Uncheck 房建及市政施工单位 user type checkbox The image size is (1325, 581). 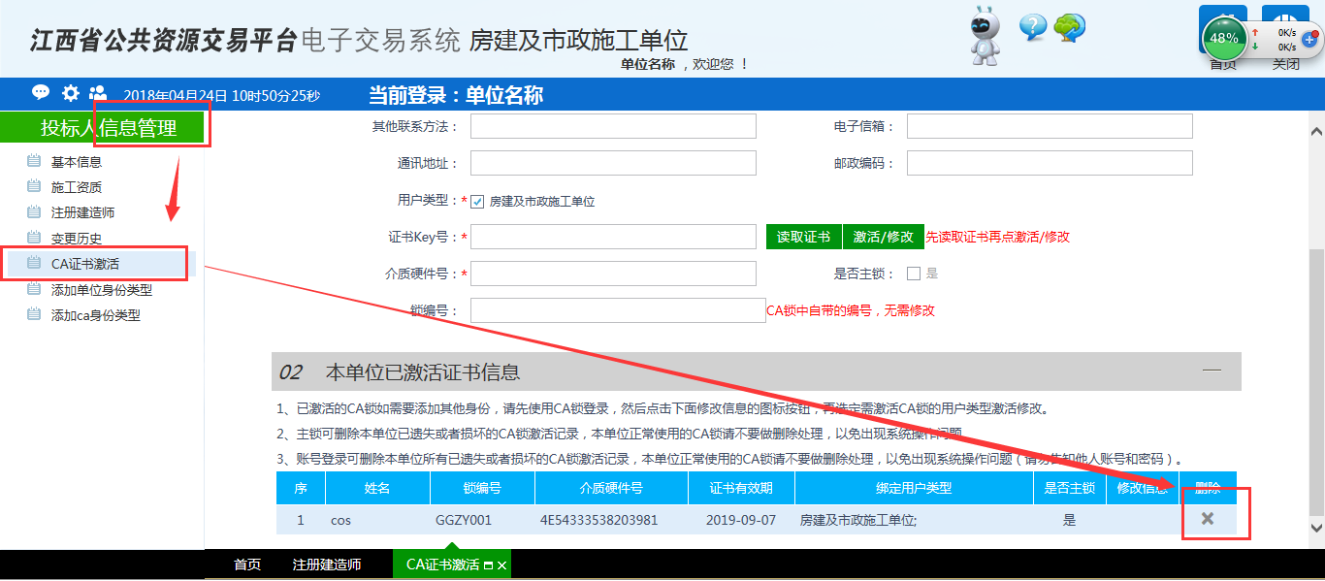477,202
